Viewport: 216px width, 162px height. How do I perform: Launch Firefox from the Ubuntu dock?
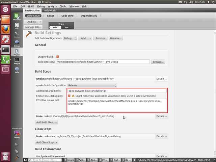[x=5, y=29]
